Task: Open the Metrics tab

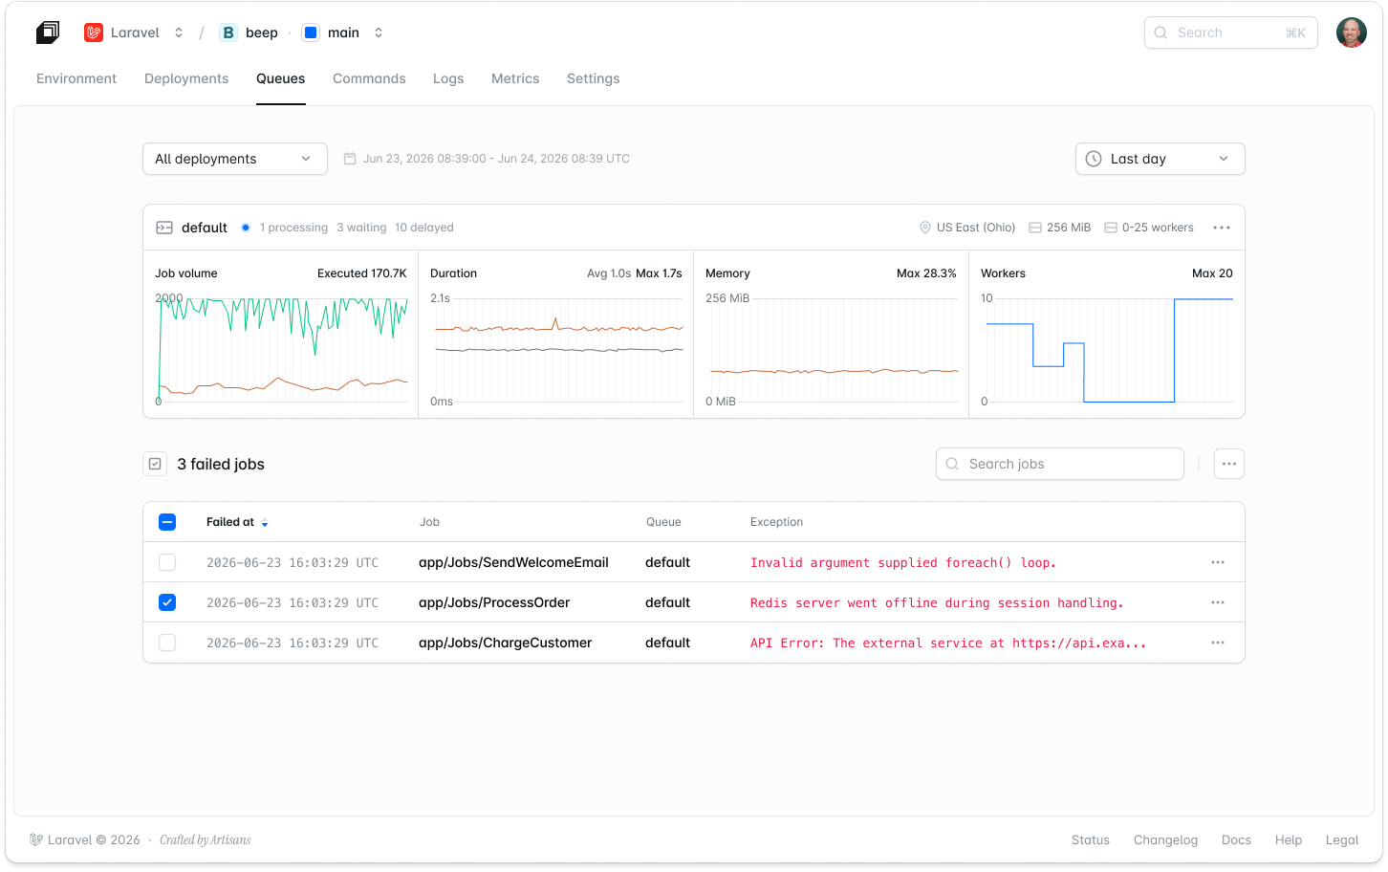Action: coord(515,78)
